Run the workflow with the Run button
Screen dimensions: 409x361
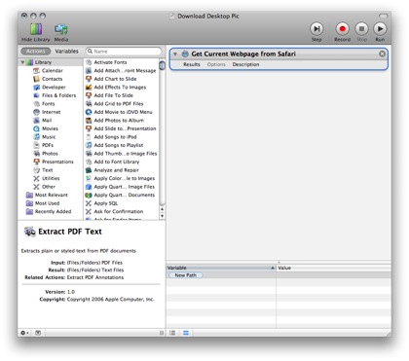point(380,29)
